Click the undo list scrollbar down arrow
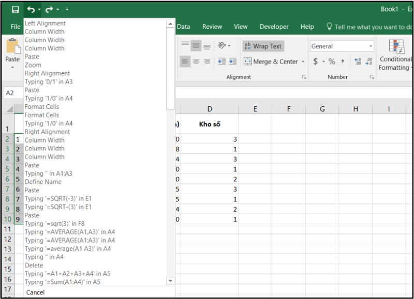This screenshot has height=299, width=414. click(x=170, y=281)
